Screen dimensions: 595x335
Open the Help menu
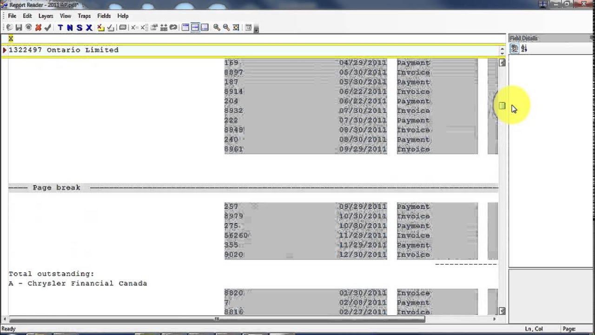[123, 16]
